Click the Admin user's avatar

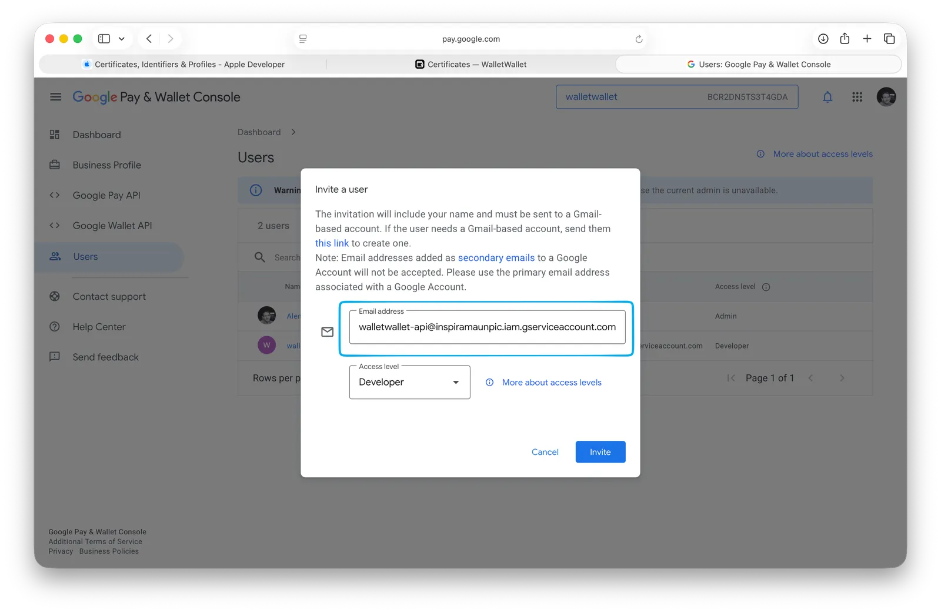[266, 315]
